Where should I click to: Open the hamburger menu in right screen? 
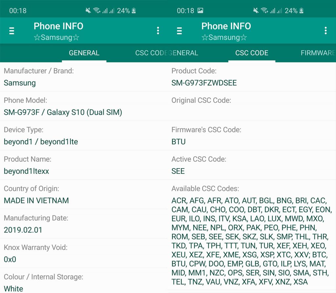click(x=179, y=31)
